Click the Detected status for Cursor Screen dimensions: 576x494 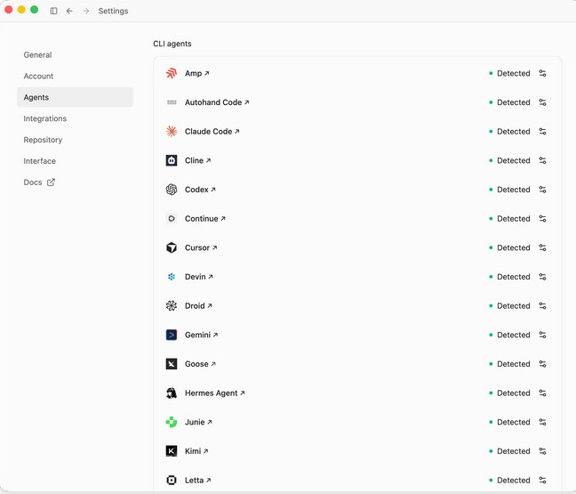(510, 247)
